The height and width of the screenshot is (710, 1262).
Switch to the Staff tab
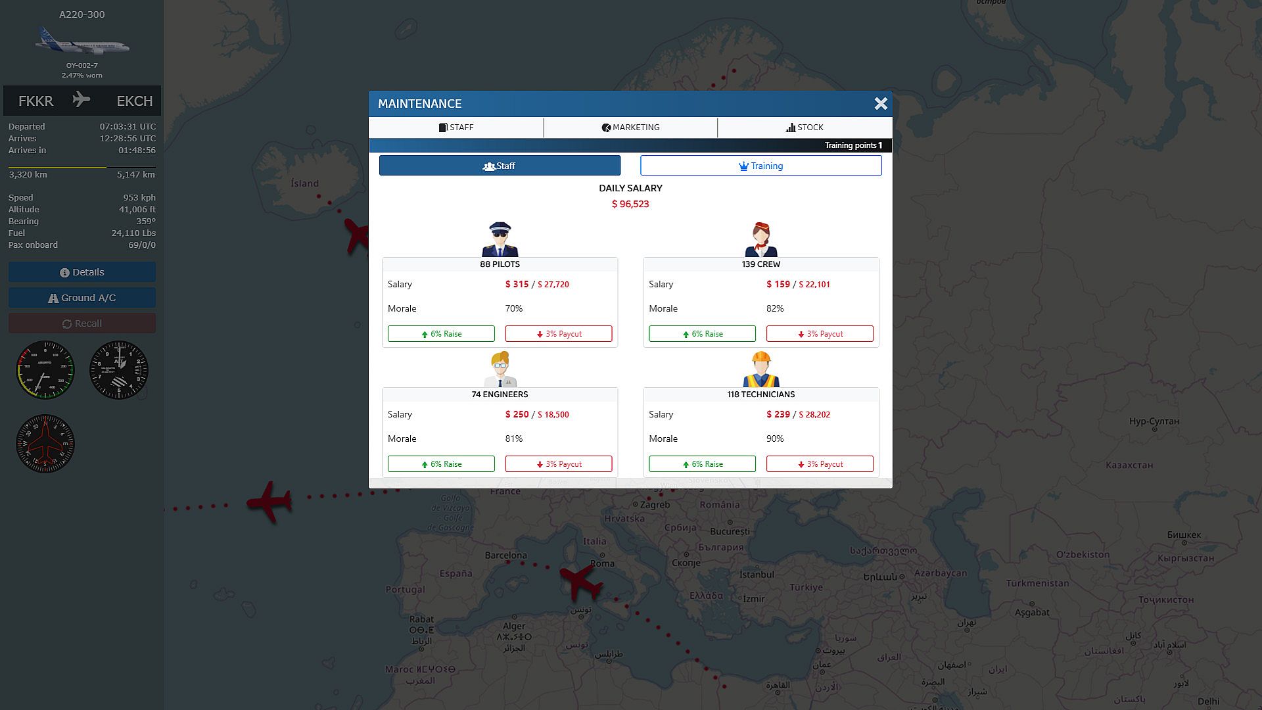click(x=456, y=128)
